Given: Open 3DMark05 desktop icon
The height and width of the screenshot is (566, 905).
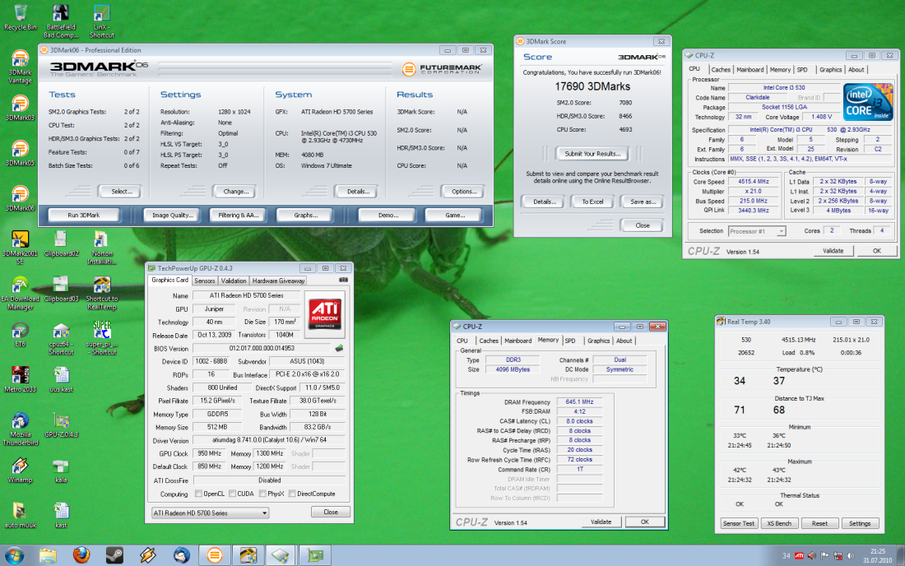Looking at the screenshot, I should click(x=21, y=154).
